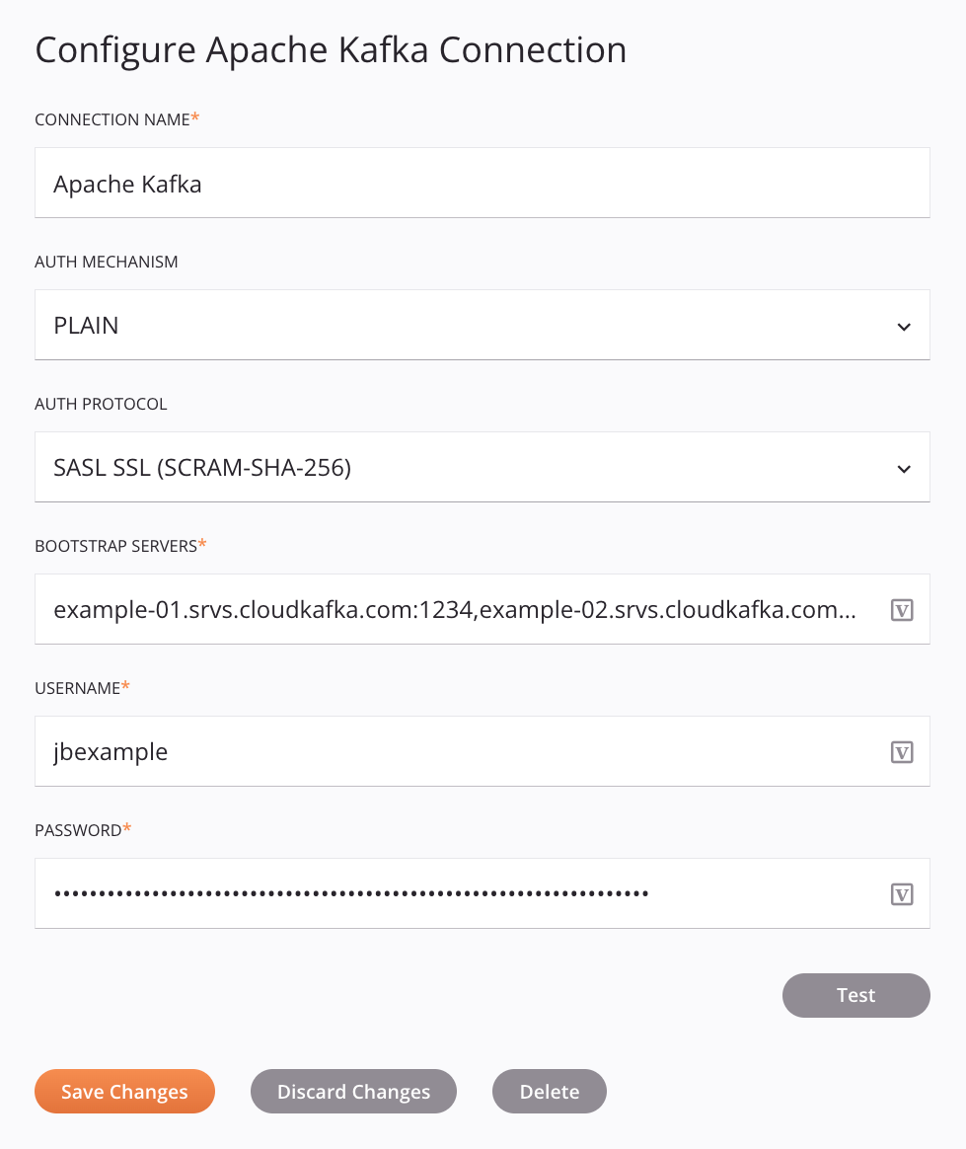Save changes to the Kafka connection
966x1149 pixels.
(124, 1091)
